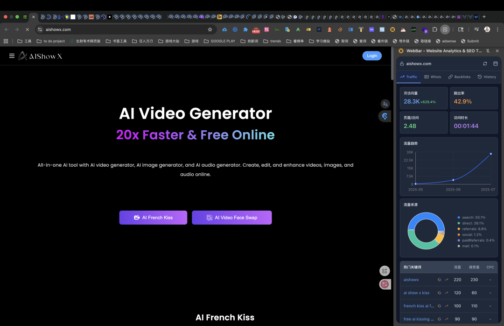504x326 pixels.
Task: Open the Extensions puzzle icon
Action: coord(434,29)
